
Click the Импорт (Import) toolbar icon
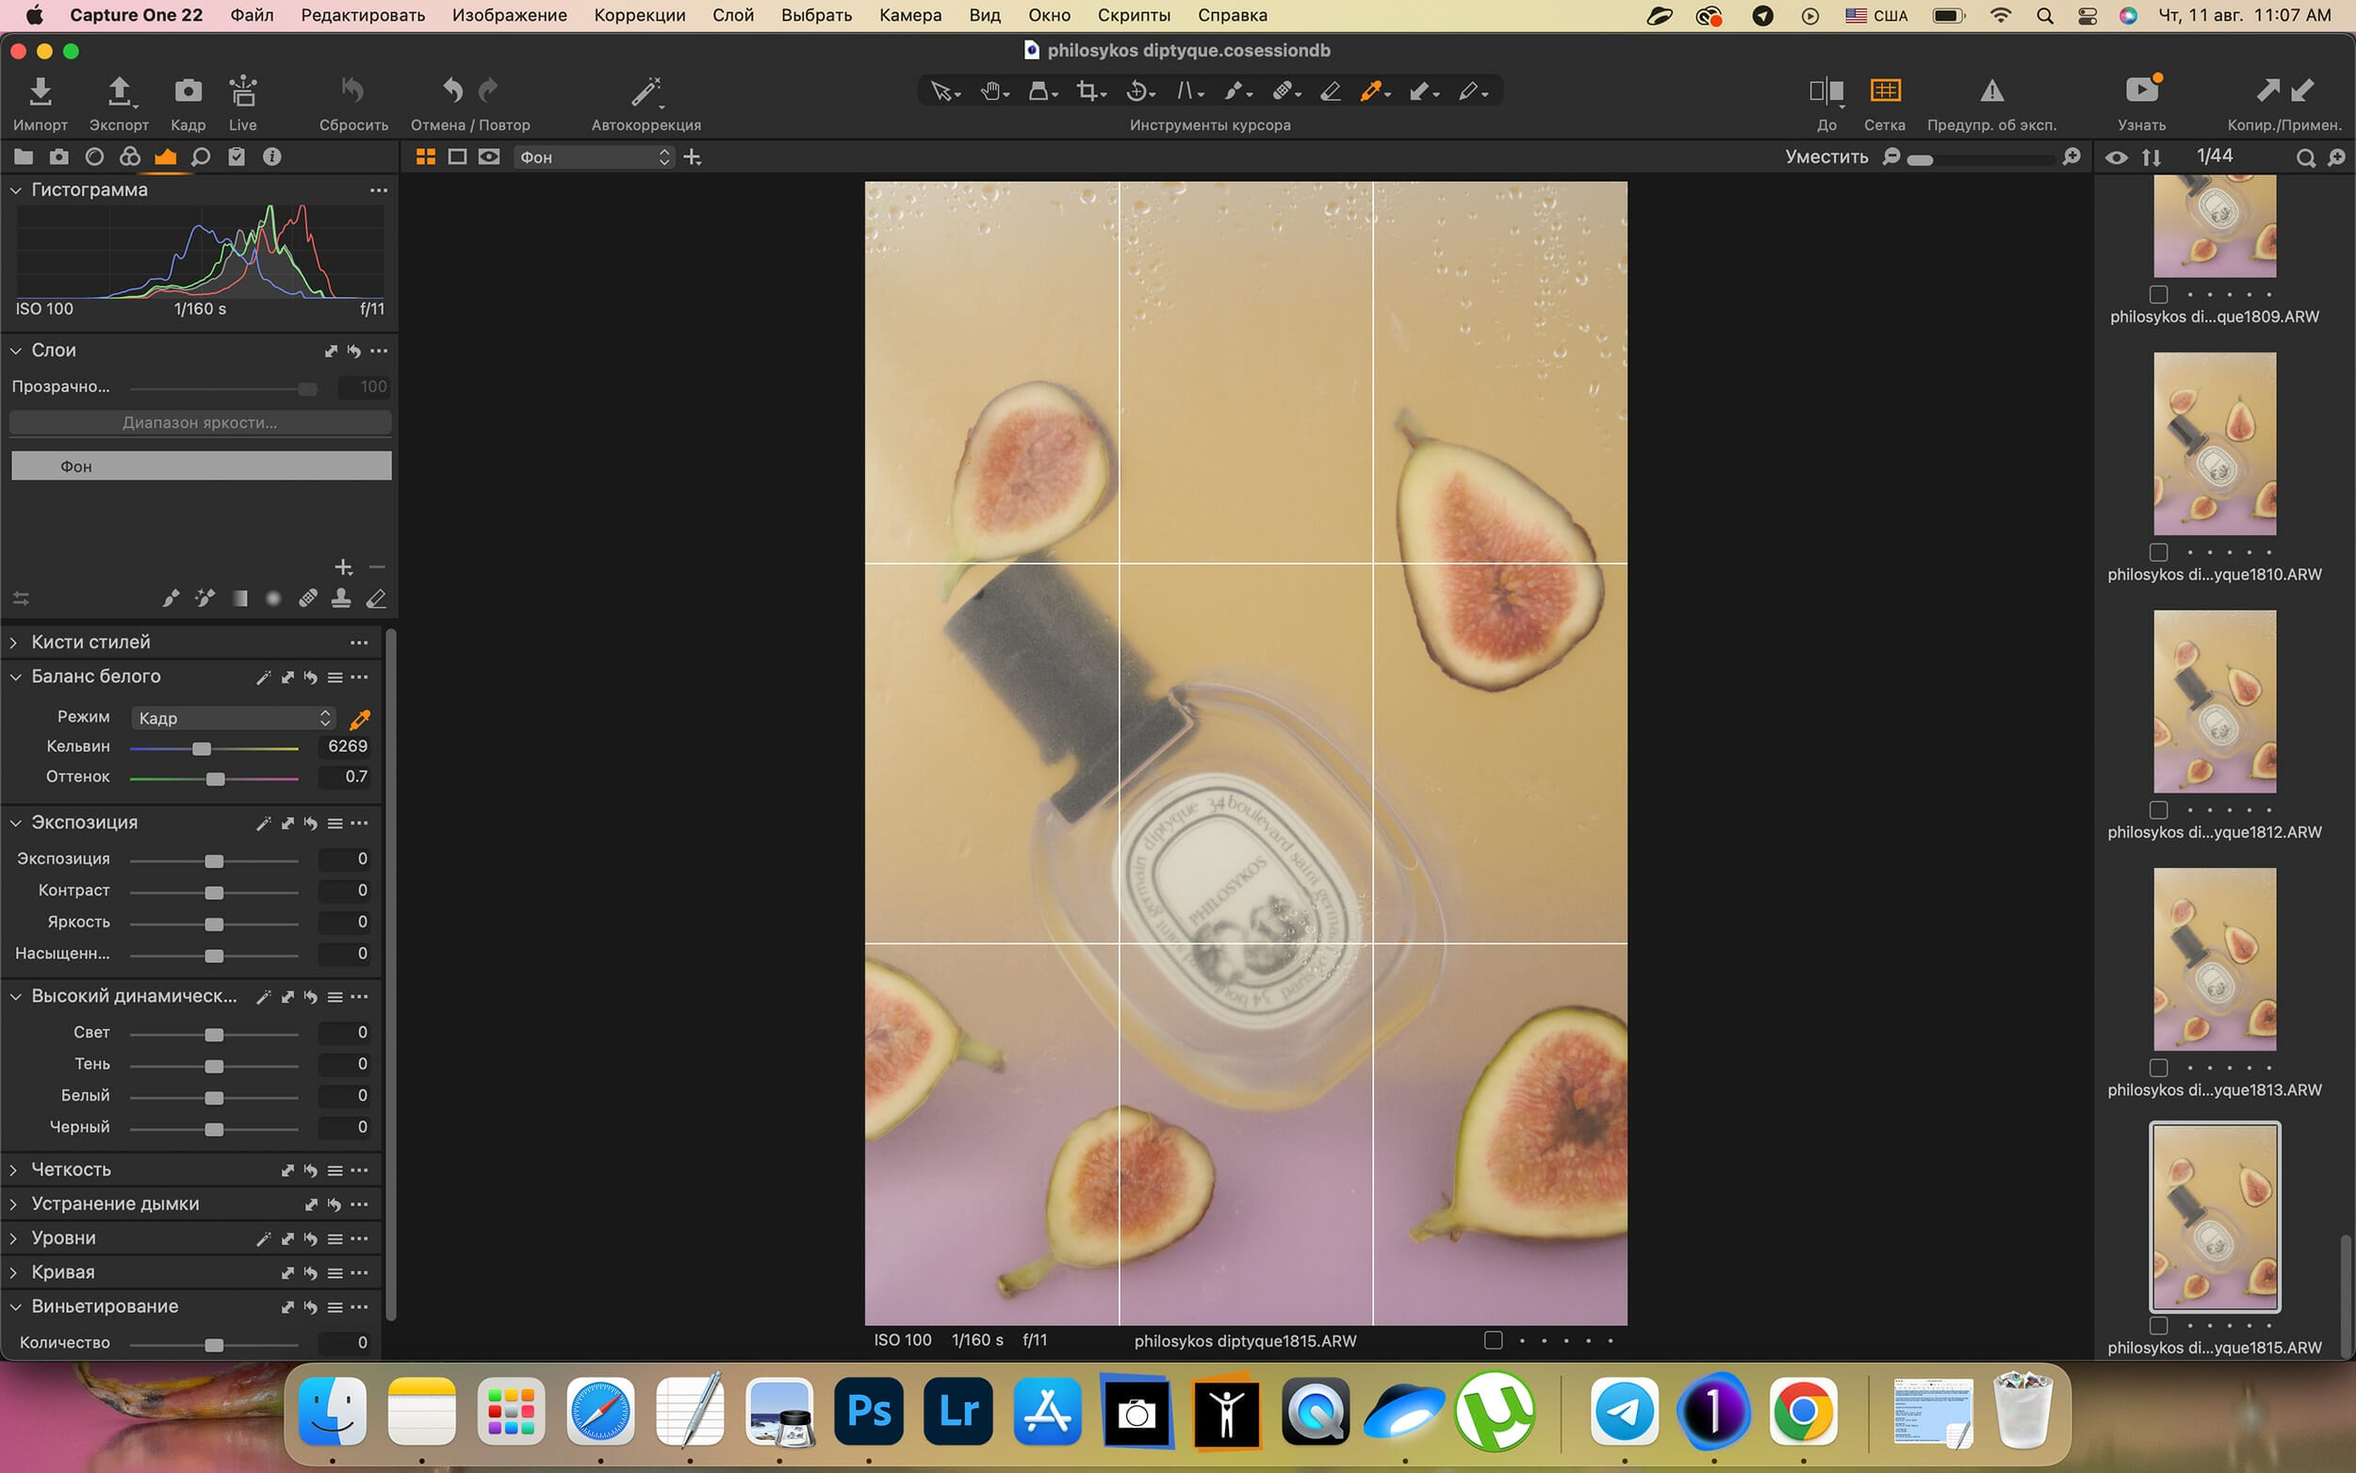pos(40,90)
